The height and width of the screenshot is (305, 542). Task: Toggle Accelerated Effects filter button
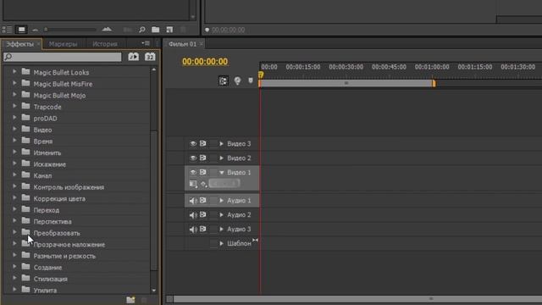click(x=134, y=57)
